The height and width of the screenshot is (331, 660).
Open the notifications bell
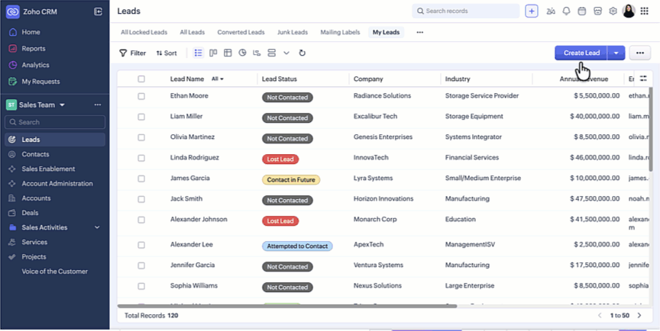(566, 11)
